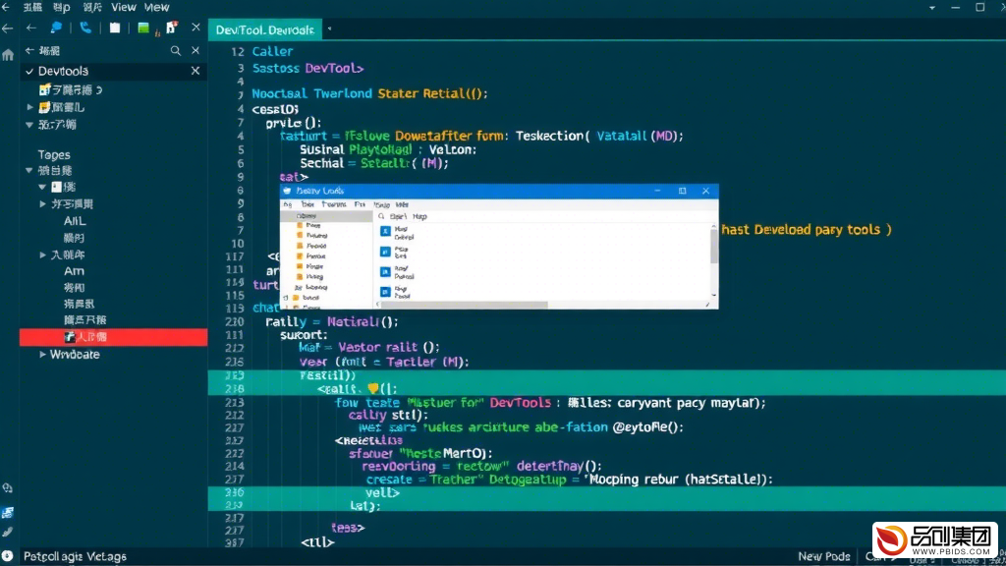Select the Devtools sidebar entry label
Image resolution: width=1006 pixels, height=566 pixels.
[x=63, y=71]
